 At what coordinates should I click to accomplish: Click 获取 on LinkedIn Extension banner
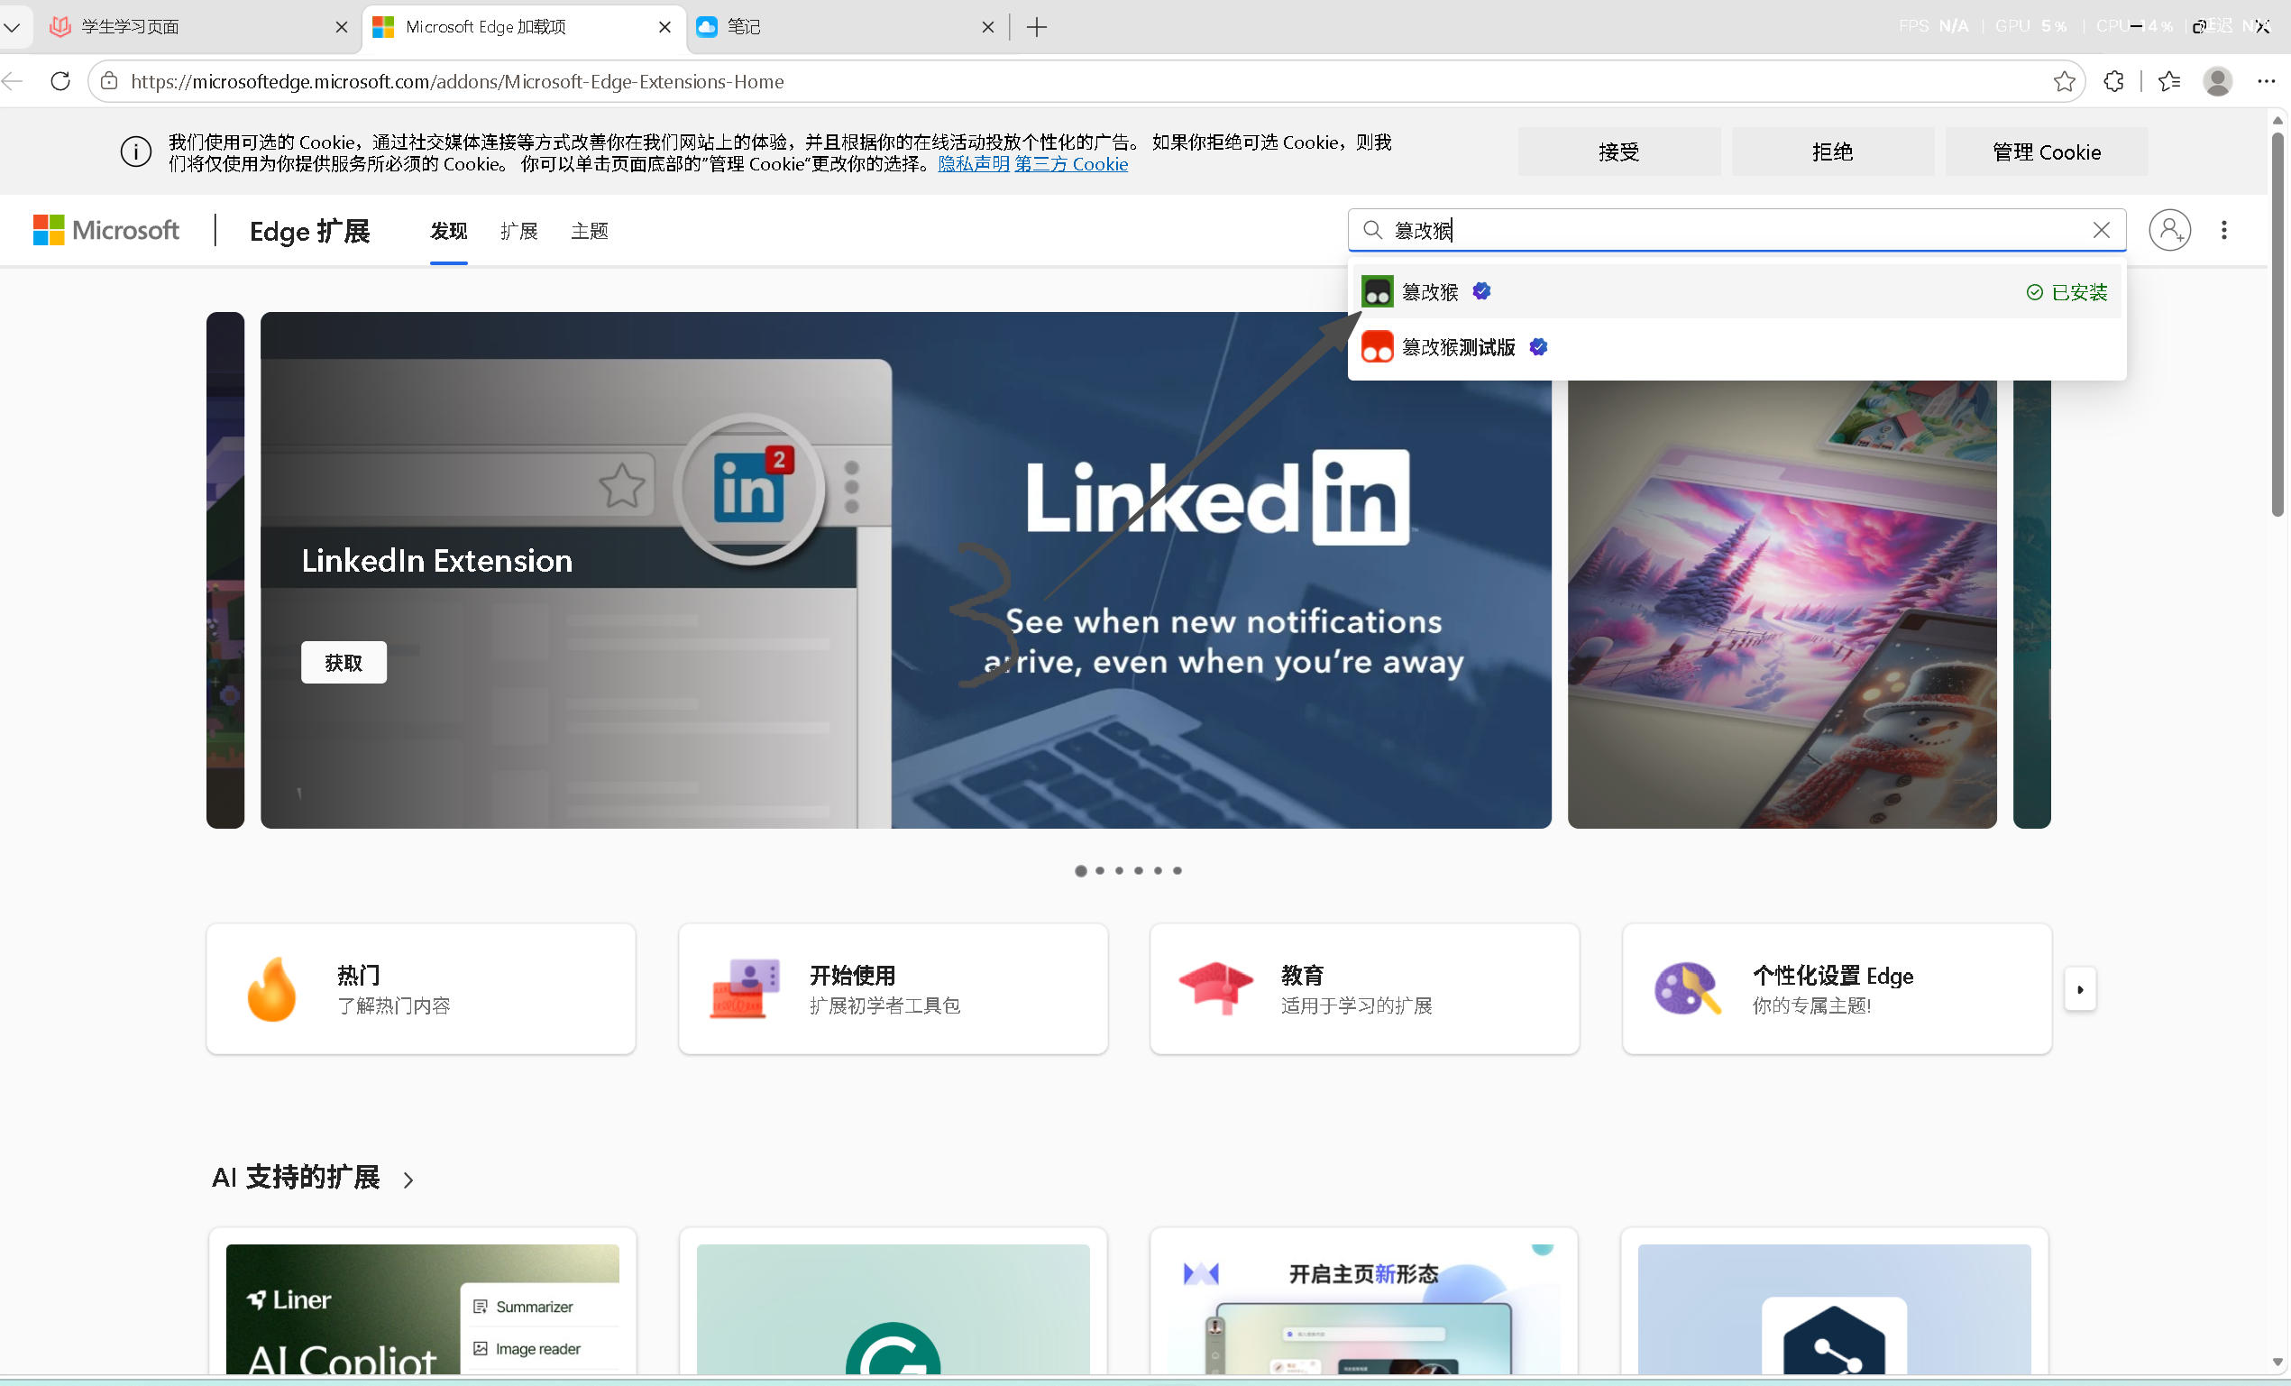pyautogui.click(x=344, y=662)
